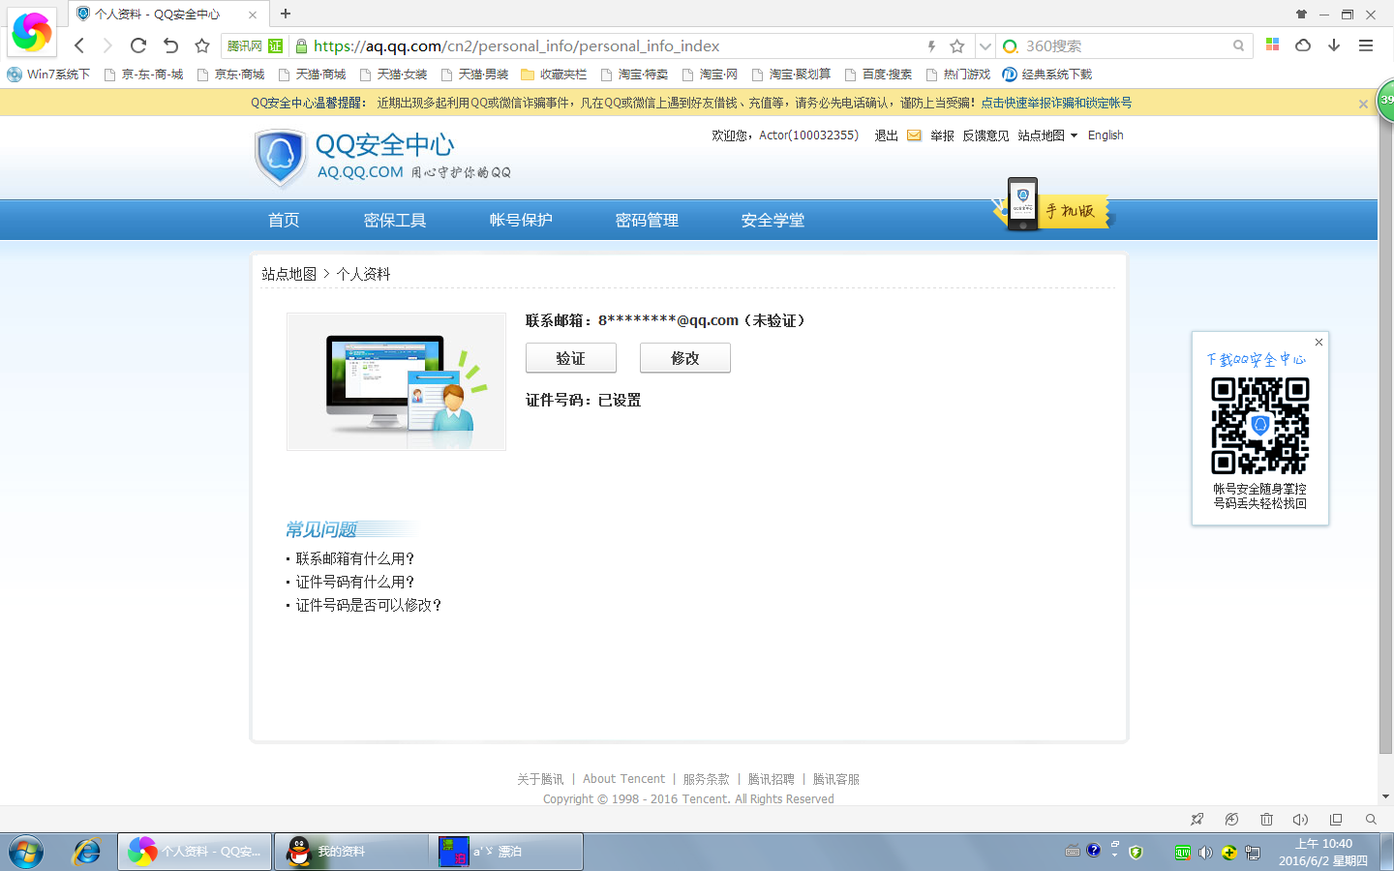Open the 天猫女装 bookmark
The height and width of the screenshot is (871, 1394).
pyautogui.click(x=393, y=75)
